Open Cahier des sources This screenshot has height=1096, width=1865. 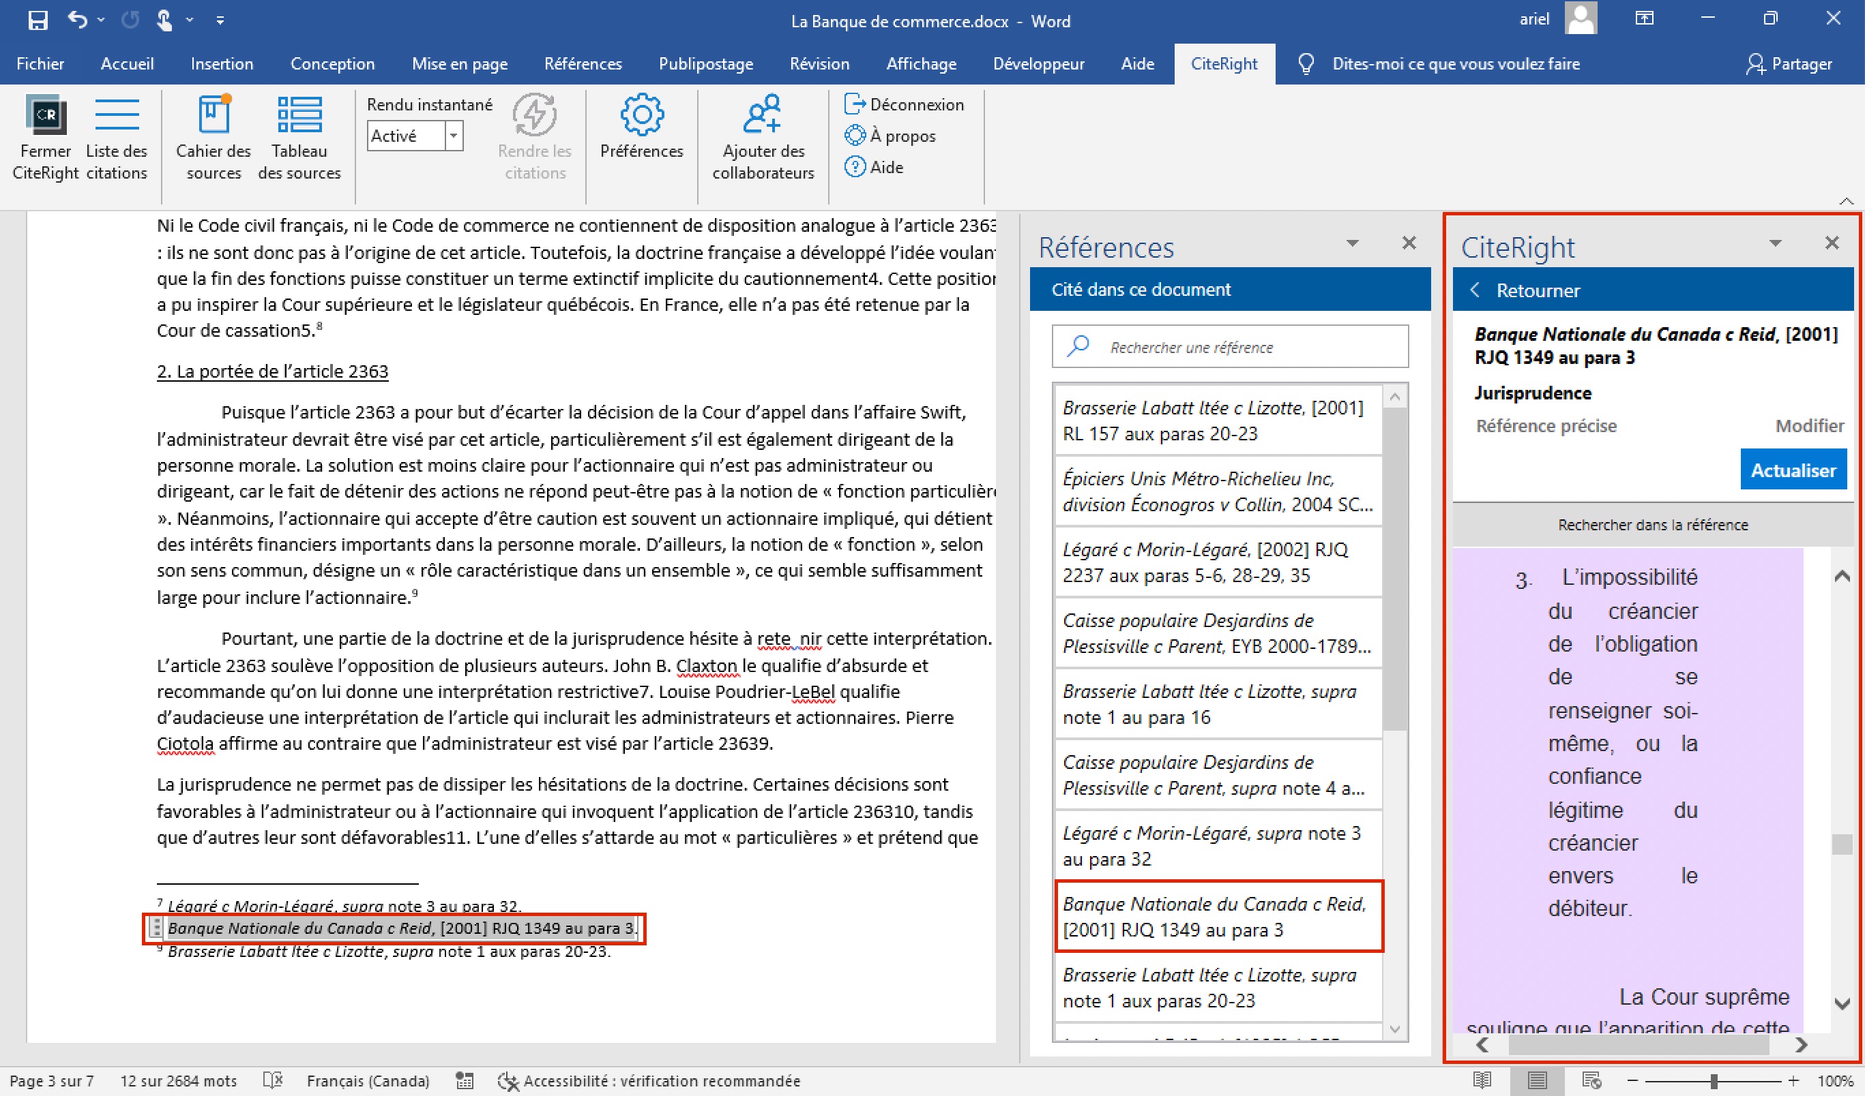(214, 138)
